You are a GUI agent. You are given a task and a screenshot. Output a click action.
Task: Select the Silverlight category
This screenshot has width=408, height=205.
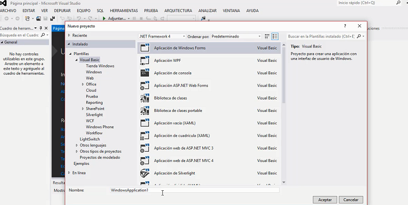[94, 114]
